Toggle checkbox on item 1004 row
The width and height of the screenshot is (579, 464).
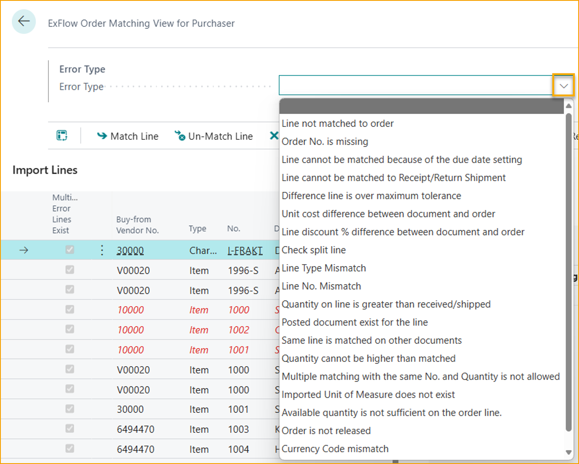(x=70, y=448)
